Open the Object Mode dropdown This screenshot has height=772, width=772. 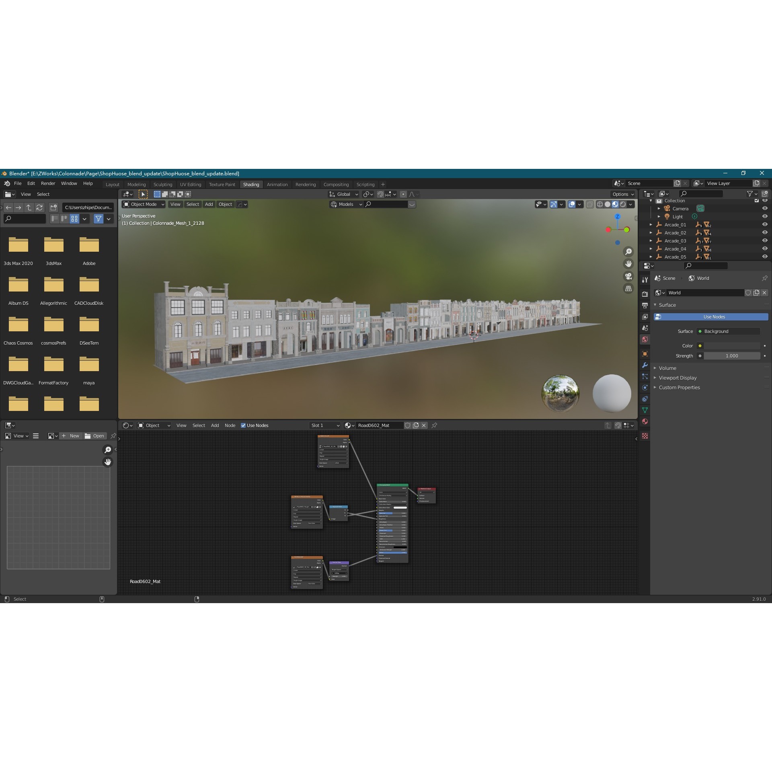pyautogui.click(x=144, y=204)
